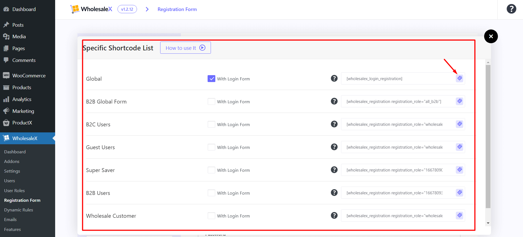Go to WholesaleX Settings submenu
523x237 pixels.
(12, 171)
